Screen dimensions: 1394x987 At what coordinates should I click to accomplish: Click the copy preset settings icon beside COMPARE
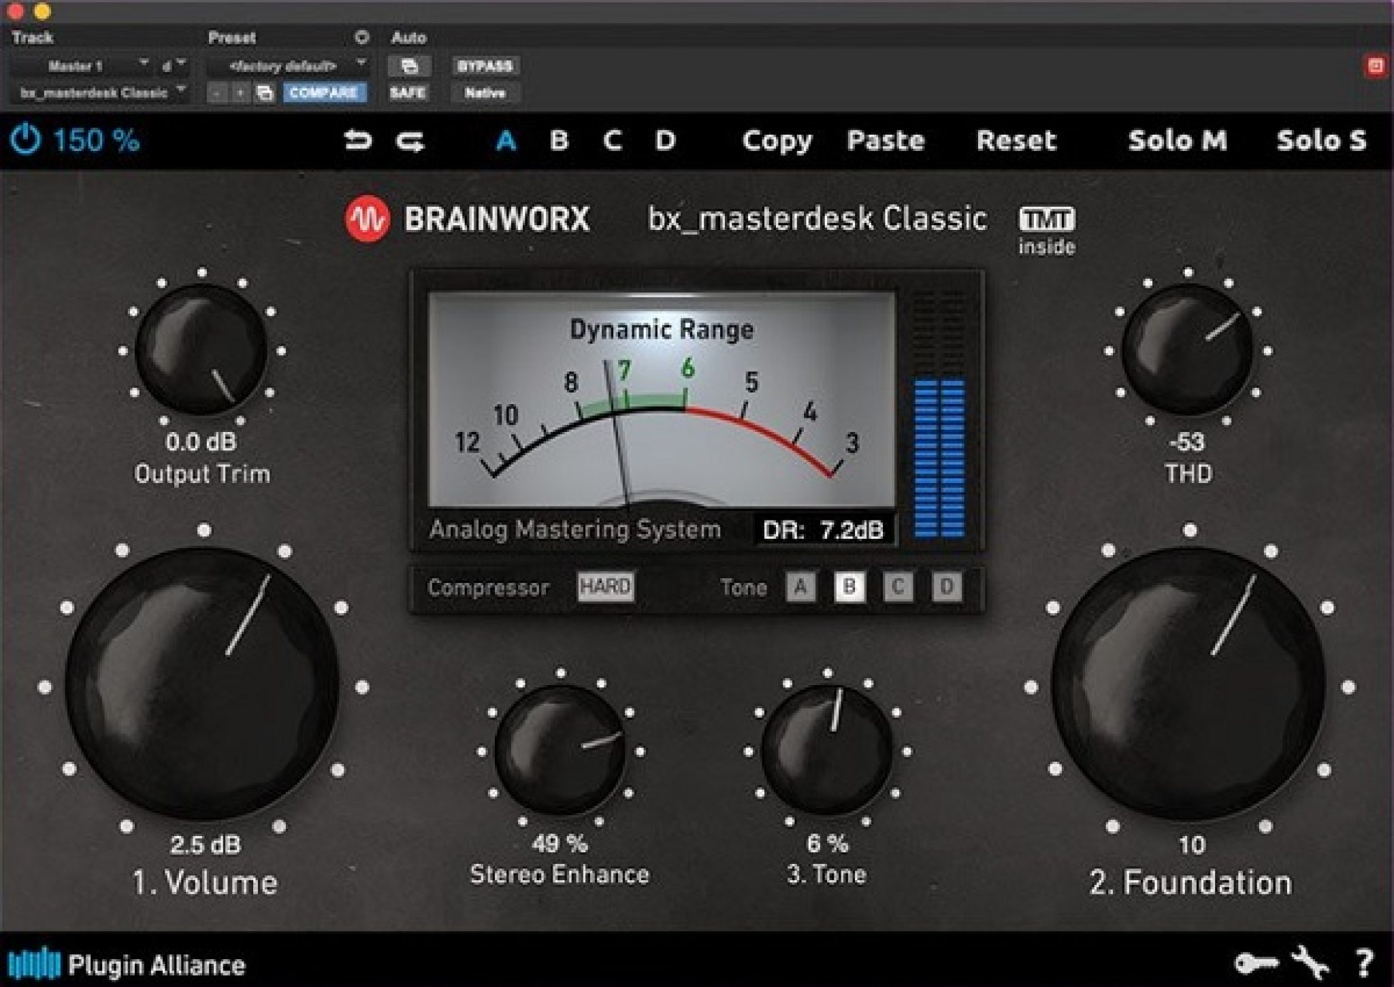tap(265, 93)
